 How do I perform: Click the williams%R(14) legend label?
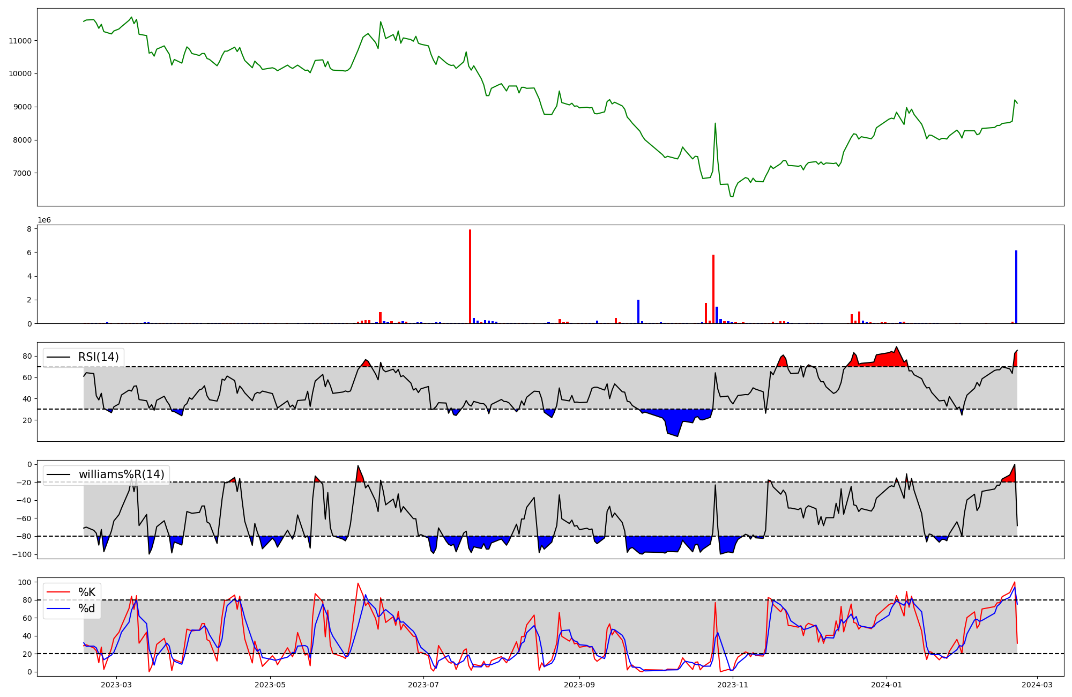tap(121, 474)
